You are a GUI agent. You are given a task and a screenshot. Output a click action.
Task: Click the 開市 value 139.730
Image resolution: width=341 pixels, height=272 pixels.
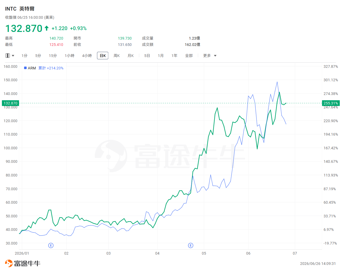[x=125, y=38]
